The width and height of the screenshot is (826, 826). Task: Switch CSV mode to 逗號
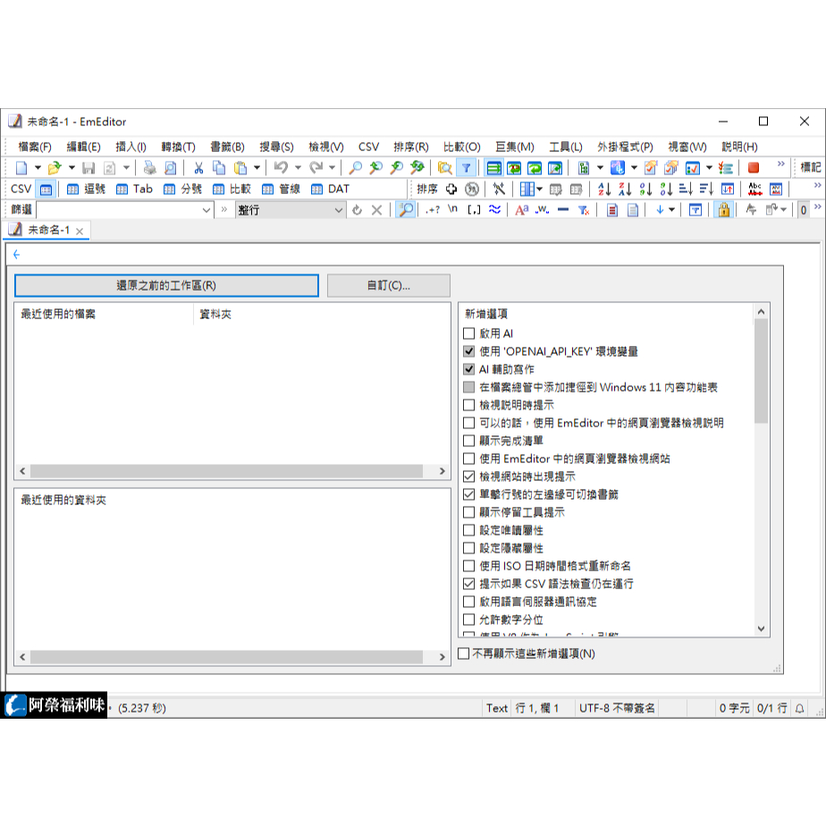[87, 190]
